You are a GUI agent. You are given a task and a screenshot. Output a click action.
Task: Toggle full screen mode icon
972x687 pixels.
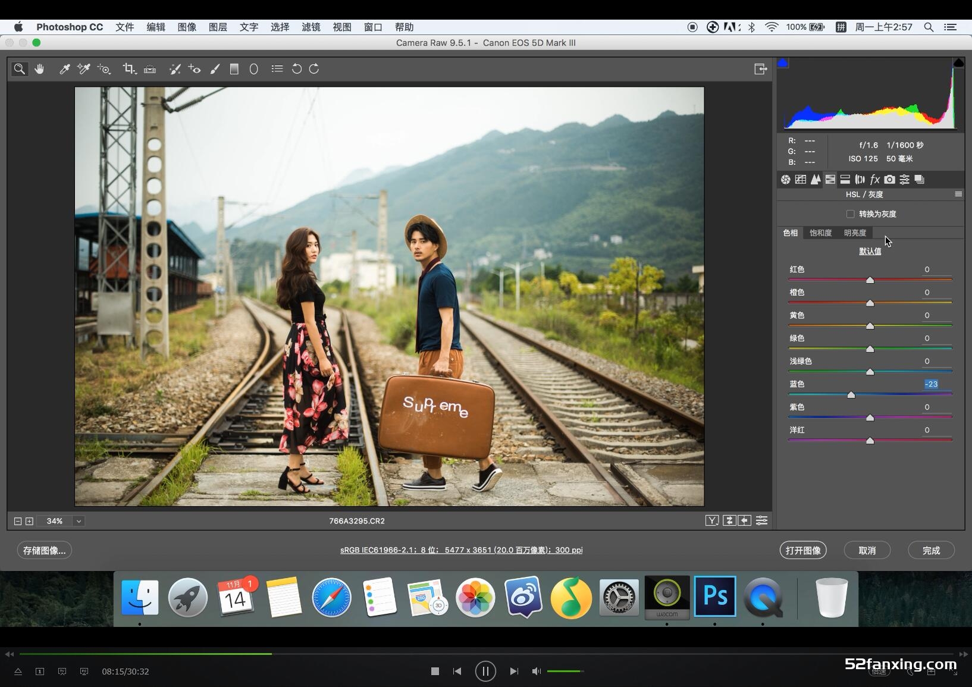[760, 69]
